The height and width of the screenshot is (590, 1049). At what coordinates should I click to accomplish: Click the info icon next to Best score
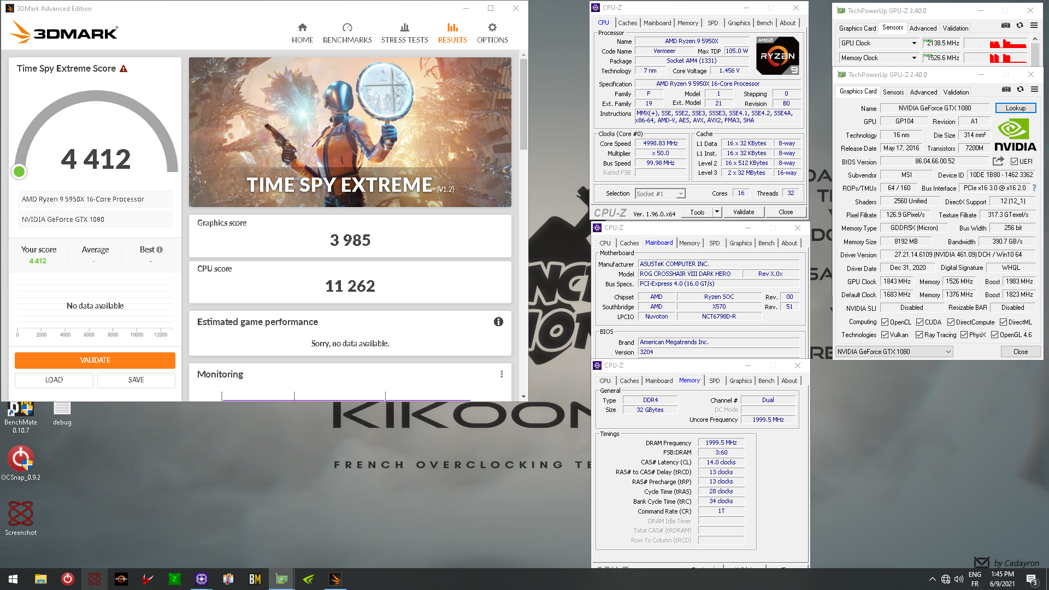(x=160, y=250)
